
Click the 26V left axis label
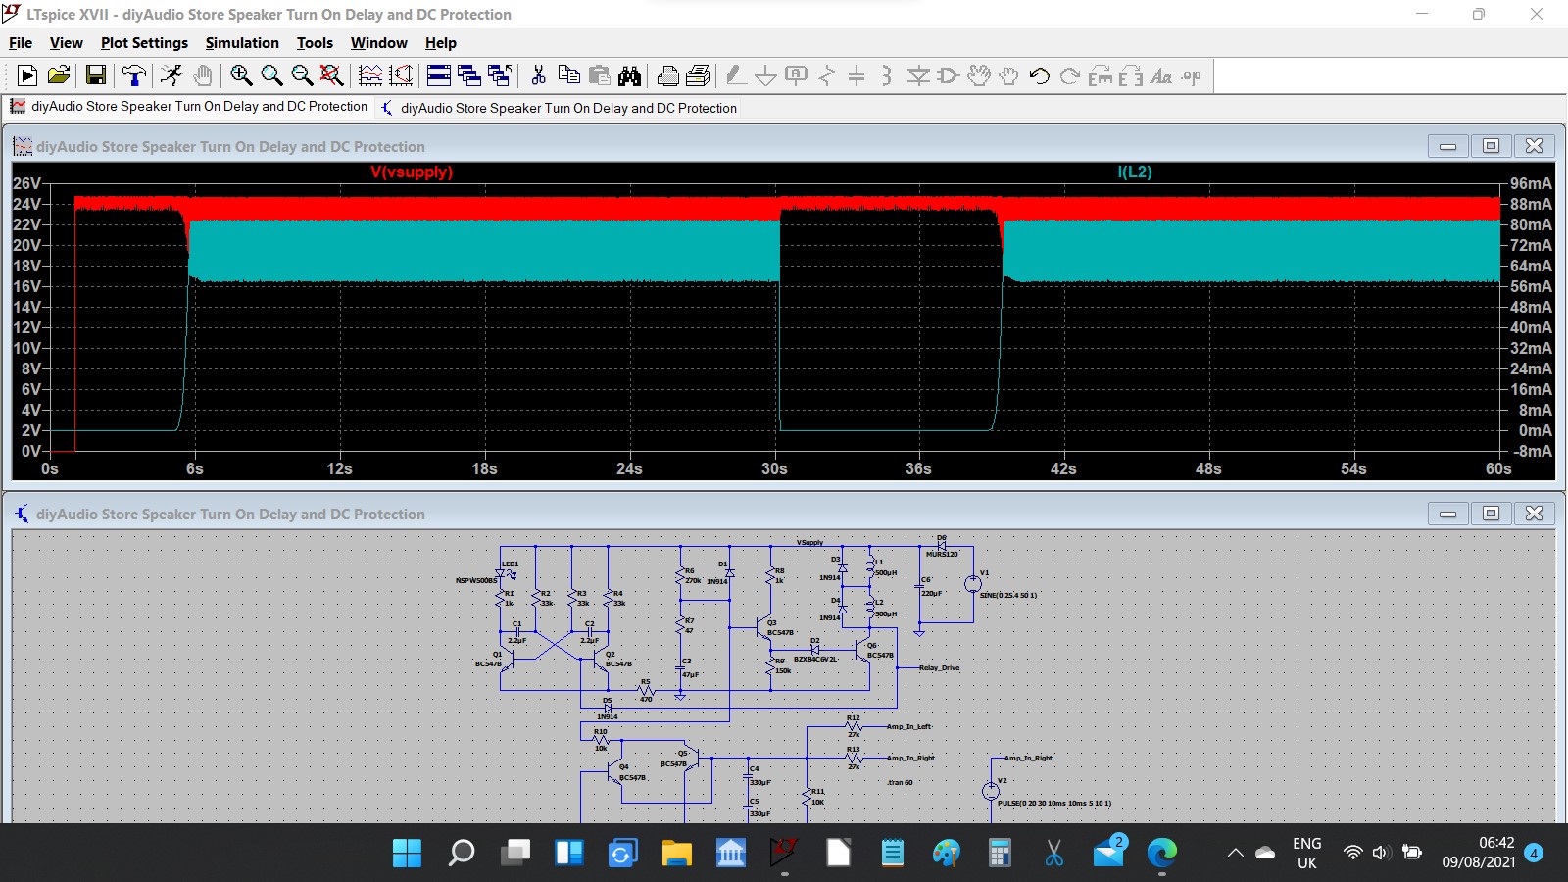[27, 183]
